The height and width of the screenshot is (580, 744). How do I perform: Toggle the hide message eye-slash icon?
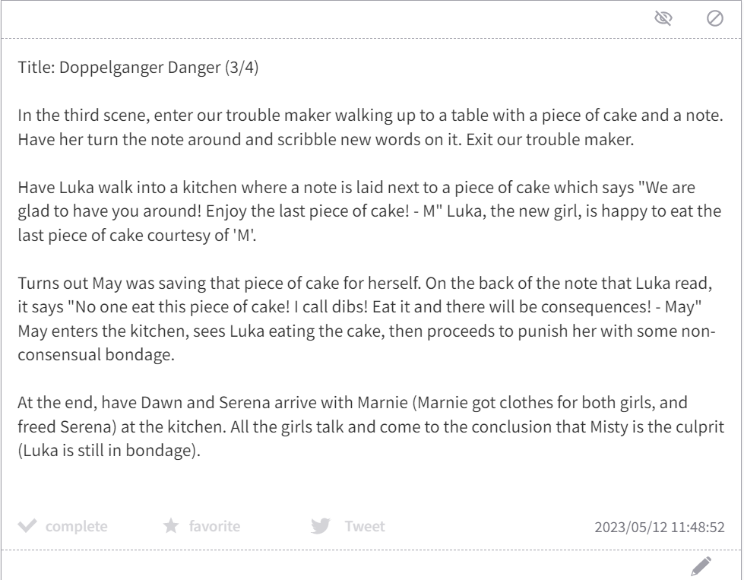(663, 18)
